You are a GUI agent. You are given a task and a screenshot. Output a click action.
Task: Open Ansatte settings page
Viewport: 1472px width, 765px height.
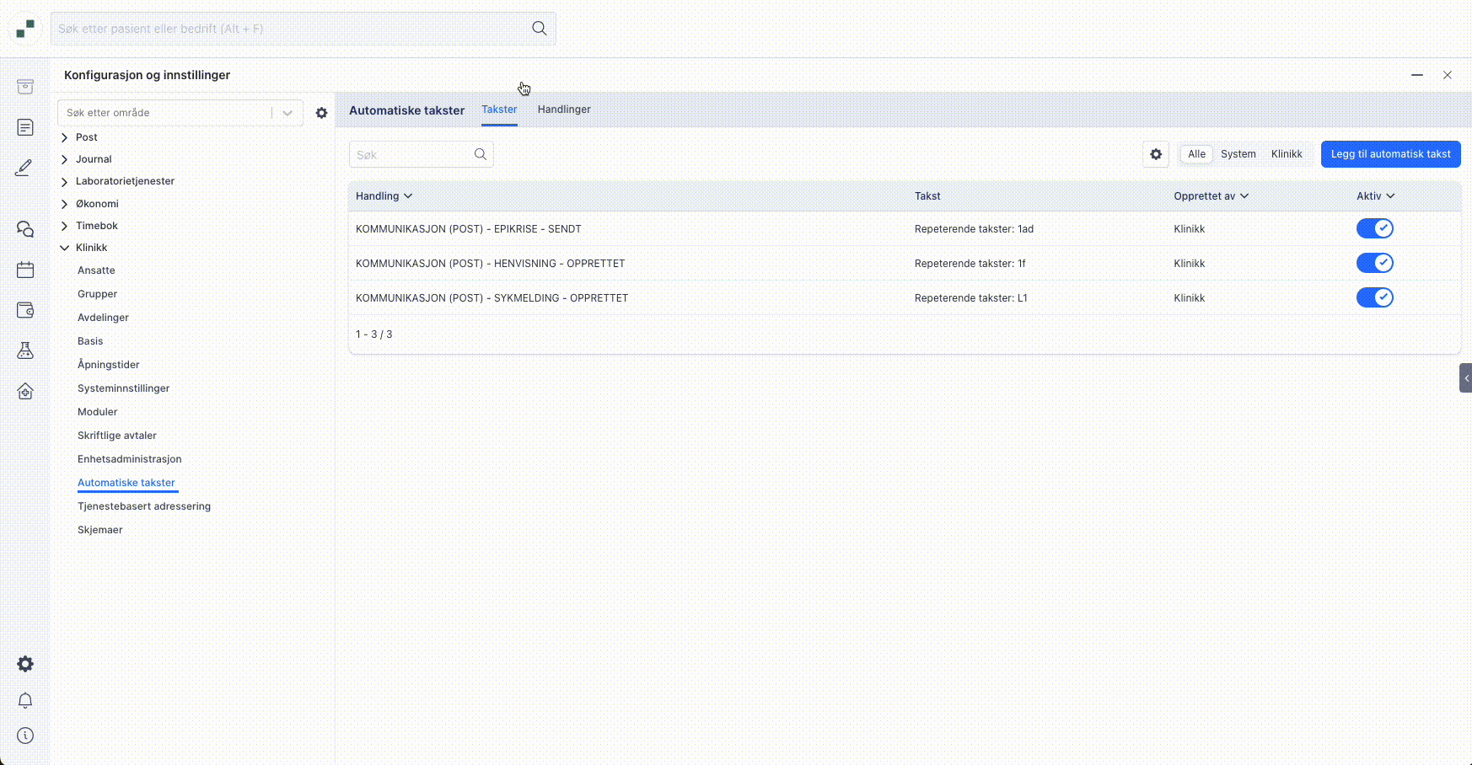click(96, 270)
